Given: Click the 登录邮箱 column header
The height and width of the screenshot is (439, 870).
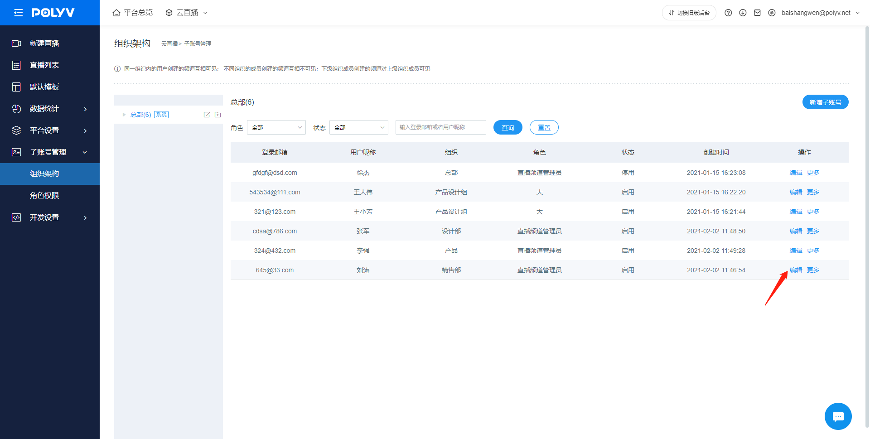Looking at the screenshot, I should [x=275, y=152].
